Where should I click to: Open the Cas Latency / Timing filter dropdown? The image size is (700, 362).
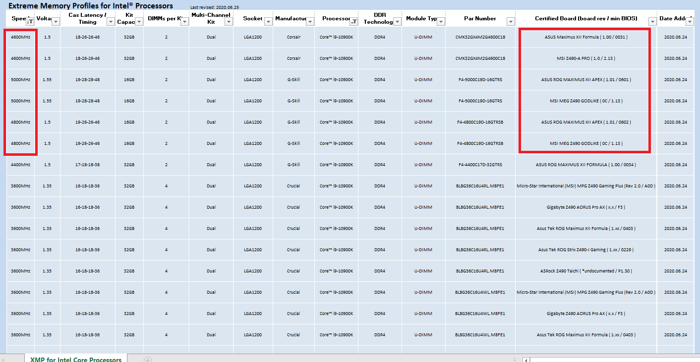tap(112, 22)
